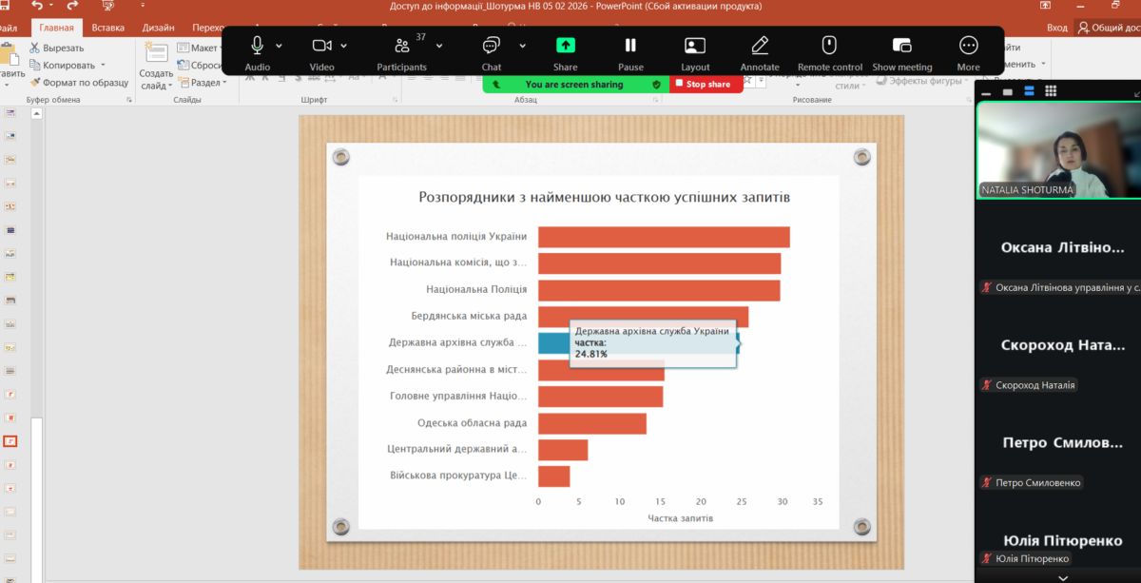Screen dimensions: 1141x583
Task: Switch video panel to grid view
Action: 1051,91
